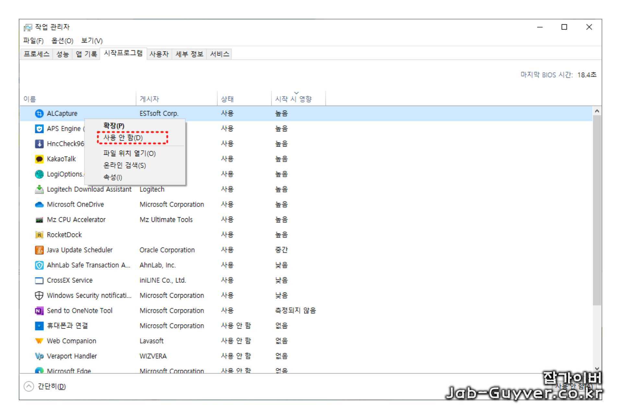Click the LogiOptions icon
The height and width of the screenshot is (419, 621).
coord(39,174)
